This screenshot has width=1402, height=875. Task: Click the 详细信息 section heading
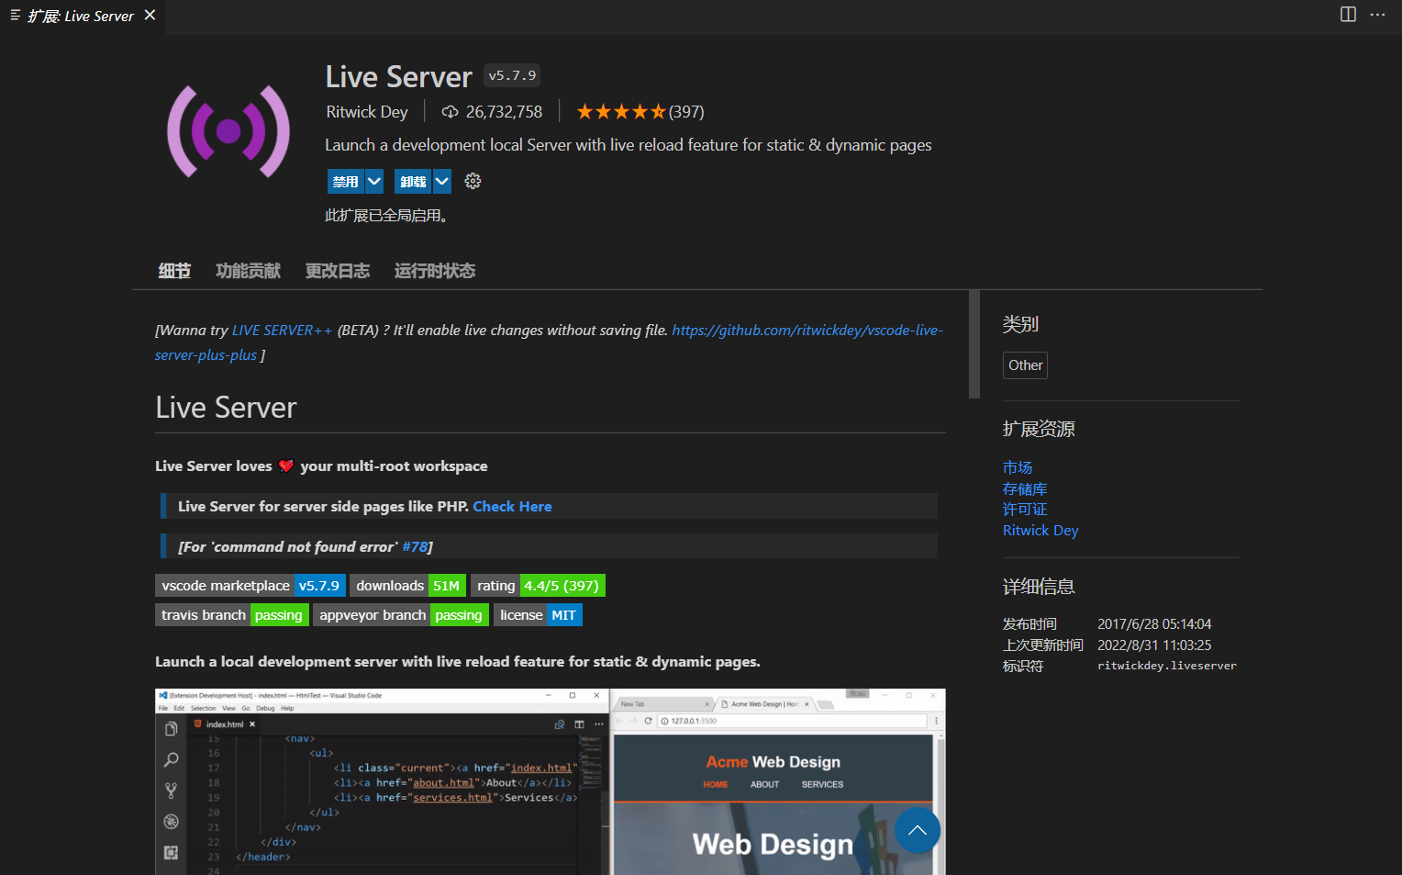(1039, 587)
